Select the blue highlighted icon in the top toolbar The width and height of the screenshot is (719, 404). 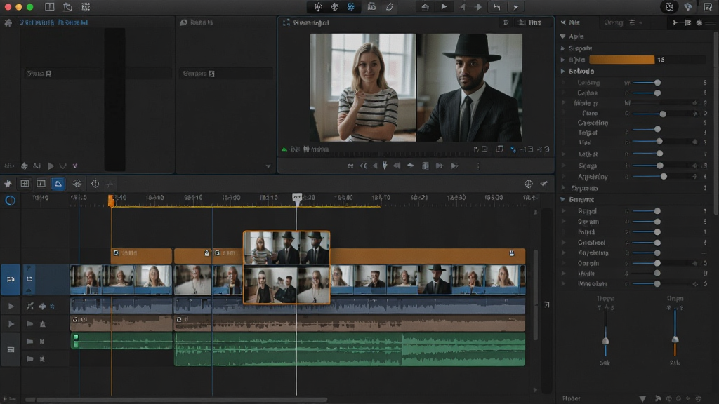pos(351,7)
